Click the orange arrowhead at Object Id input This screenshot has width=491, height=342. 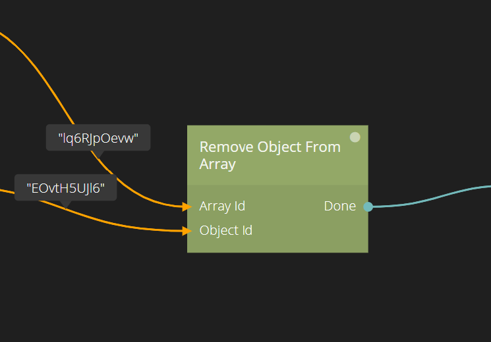pyautogui.click(x=187, y=231)
